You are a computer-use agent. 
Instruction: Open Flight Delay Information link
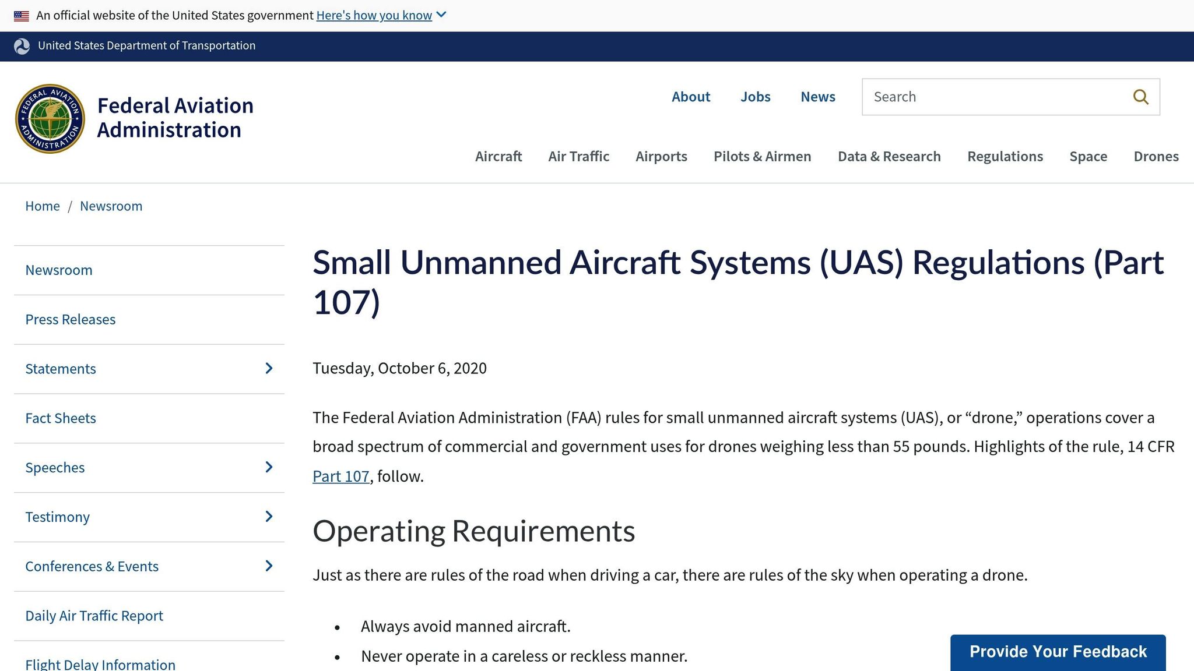[100, 664]
